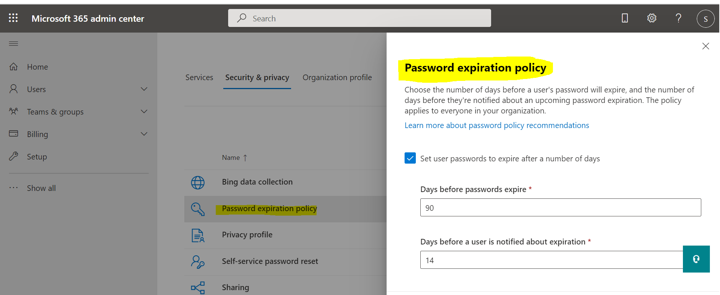
Task: Uncheck Set user passwords to expire checkbox
Action: 410,158
